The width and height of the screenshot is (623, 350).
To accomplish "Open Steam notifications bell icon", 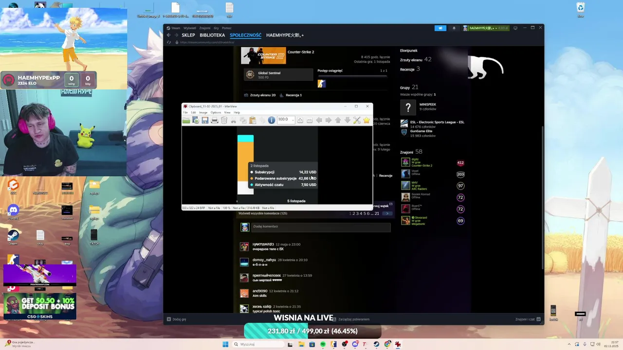I will click(454, 28).
